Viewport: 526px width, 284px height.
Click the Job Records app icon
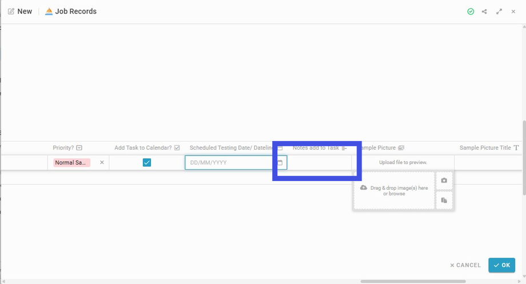[x=49, y=11]
